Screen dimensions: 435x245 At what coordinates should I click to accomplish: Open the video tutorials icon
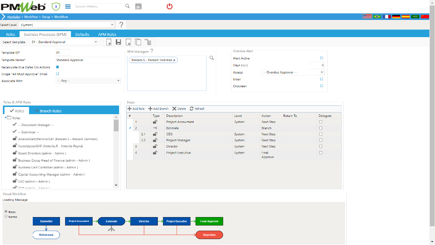pos(139,6)
